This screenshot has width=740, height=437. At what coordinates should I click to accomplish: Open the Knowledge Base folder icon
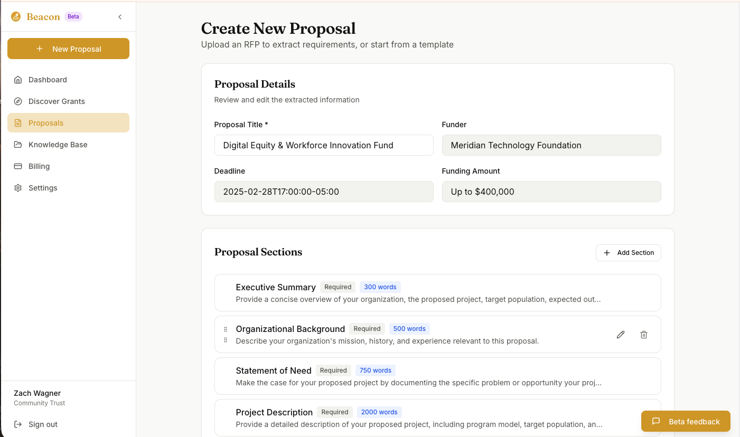tap(18, 144)
